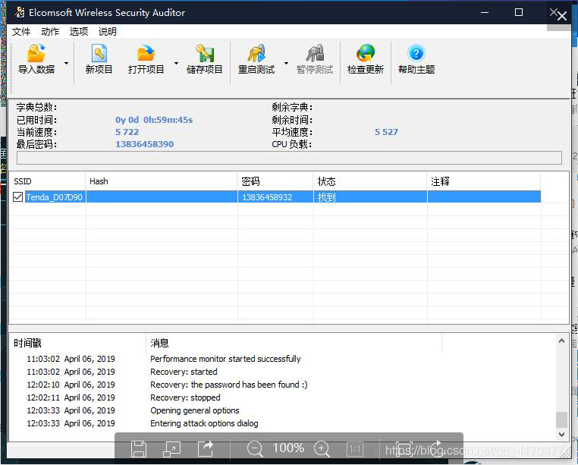Open the 说明 menu
The width and height of the screenshot is (578, 465).
(108, 32)
